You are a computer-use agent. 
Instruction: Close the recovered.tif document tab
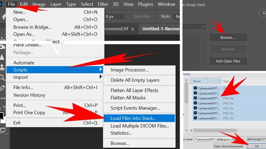133,29
